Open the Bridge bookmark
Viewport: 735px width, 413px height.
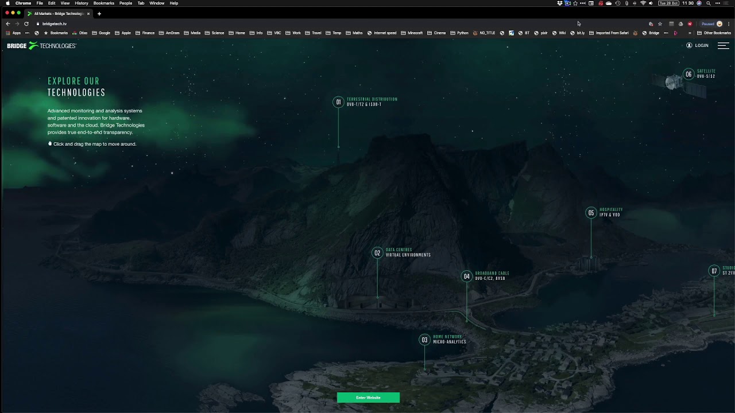[651, 33]
